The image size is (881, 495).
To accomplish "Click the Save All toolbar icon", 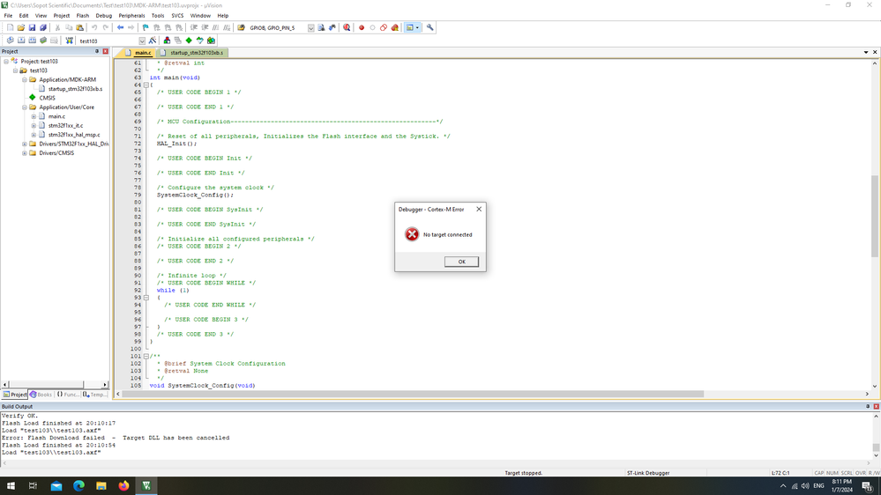I will pyautogui.click(x=42, y=27).
